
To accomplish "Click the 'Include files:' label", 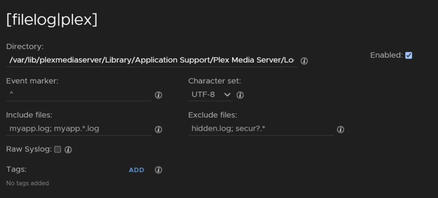I will [30, 115].
